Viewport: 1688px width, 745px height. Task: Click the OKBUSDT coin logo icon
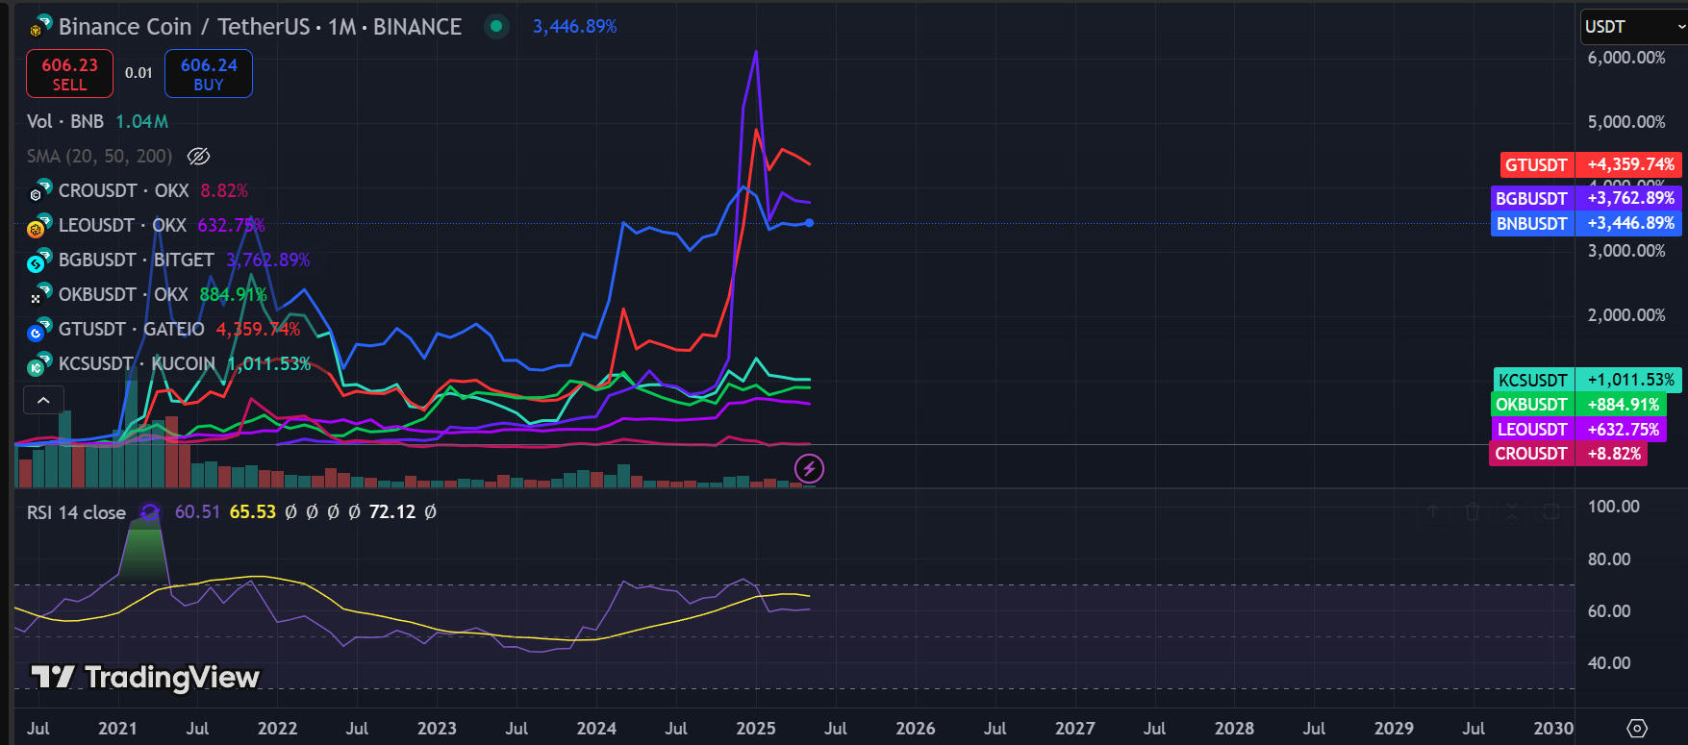40,295
